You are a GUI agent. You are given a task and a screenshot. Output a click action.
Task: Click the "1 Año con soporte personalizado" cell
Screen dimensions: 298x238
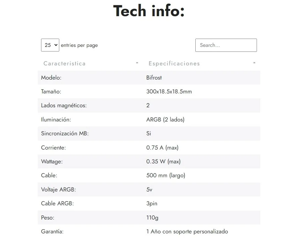(x=187, y=232)
